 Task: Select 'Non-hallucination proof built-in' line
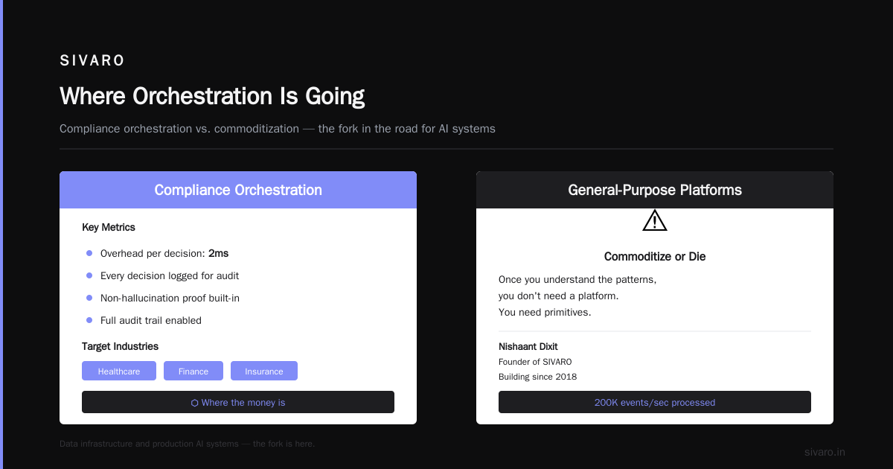(170, 298)
